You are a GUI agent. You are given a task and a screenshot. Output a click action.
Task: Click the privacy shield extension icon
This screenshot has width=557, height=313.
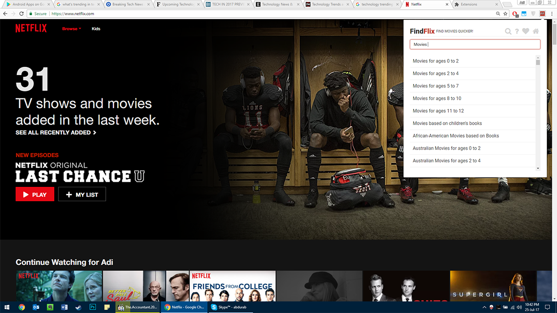coord(533,14)
